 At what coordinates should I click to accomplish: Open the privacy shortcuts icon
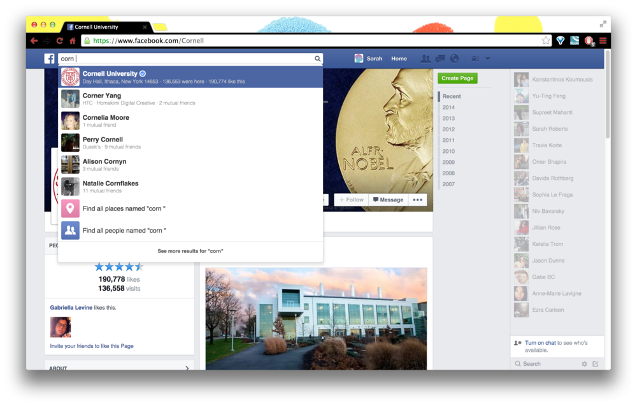coord(475,59)
